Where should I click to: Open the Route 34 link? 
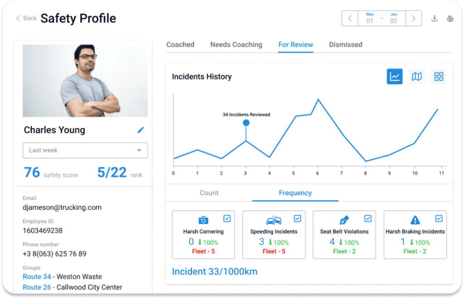click(37, 276)
